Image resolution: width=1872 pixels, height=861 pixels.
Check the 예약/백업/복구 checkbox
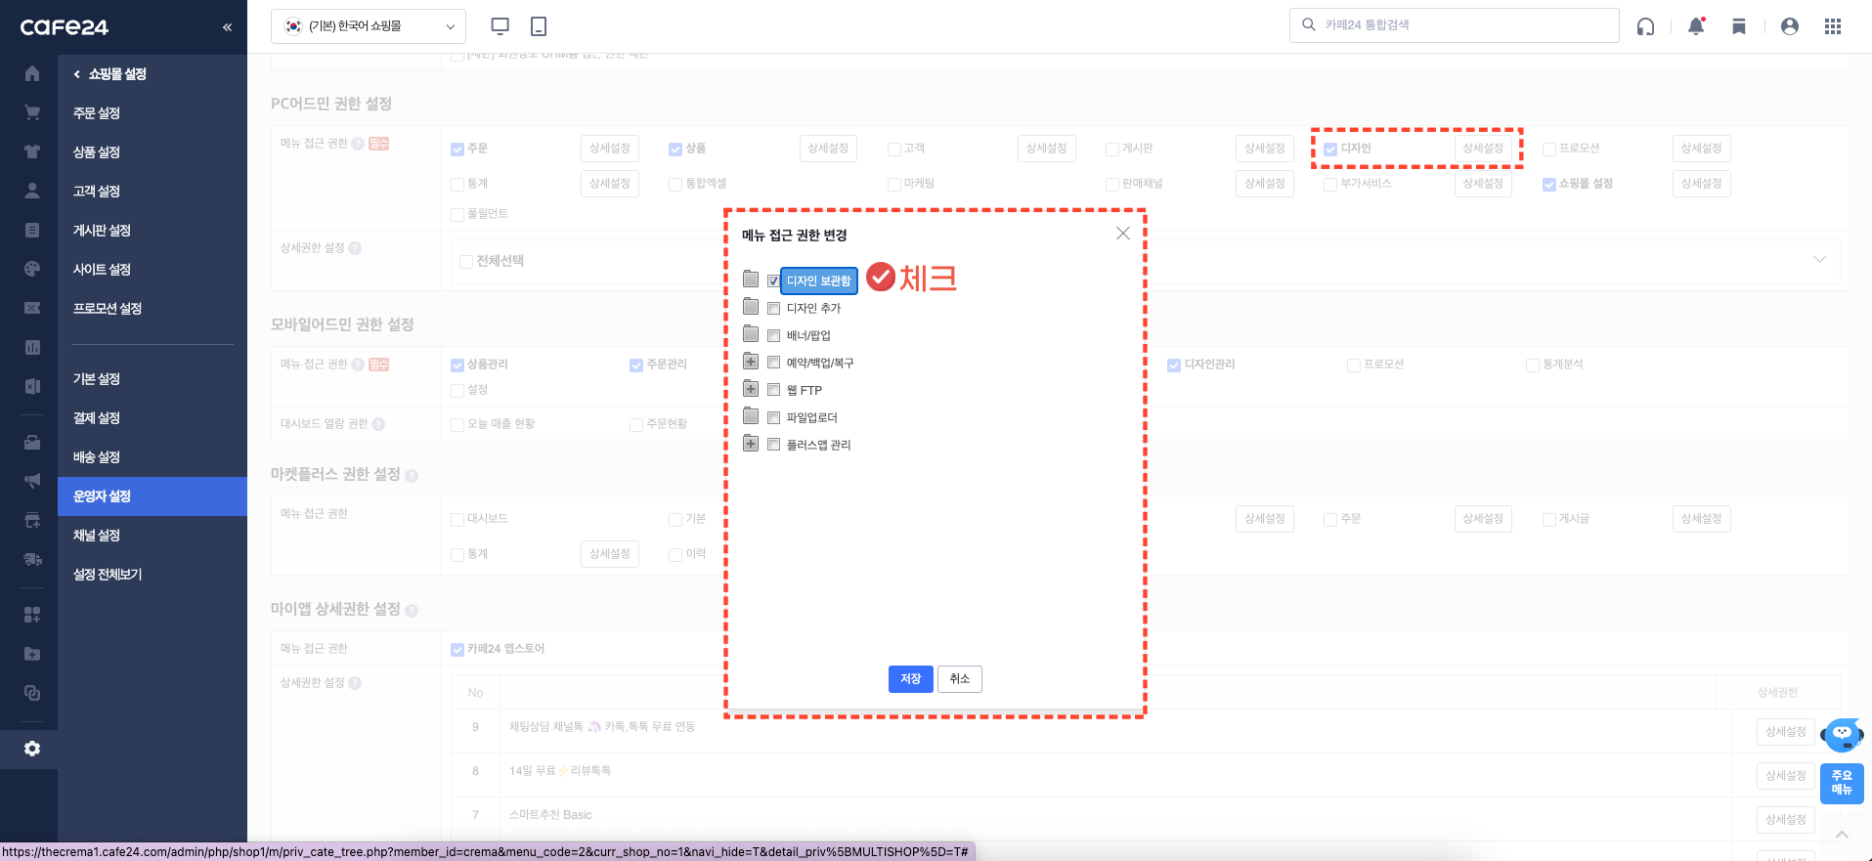[773, 363]
